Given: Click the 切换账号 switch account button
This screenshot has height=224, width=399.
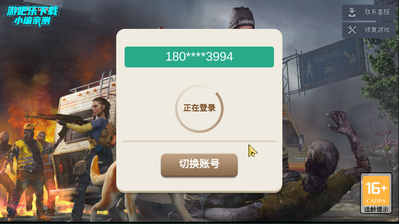Looking at the screenshot, I should (x=199, y=164).
